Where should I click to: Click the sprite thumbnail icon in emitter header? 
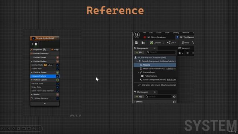click(36, 44)
